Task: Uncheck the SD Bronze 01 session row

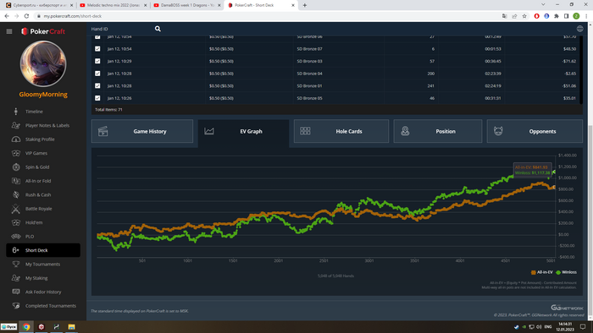Action: 97,85
